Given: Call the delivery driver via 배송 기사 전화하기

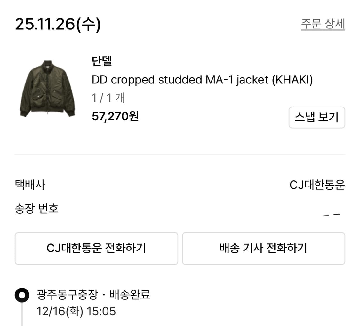Looking at the screenshot, I should pyautogui.click(x=264, y=248).
